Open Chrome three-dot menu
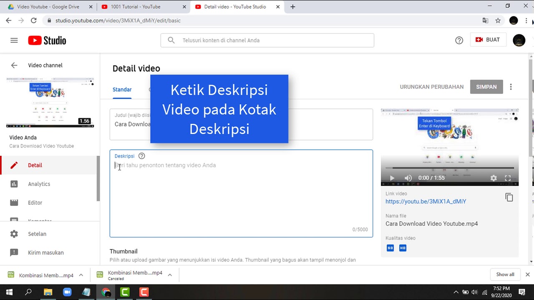The width and height of the screenshot is (534, 300). 526,20
